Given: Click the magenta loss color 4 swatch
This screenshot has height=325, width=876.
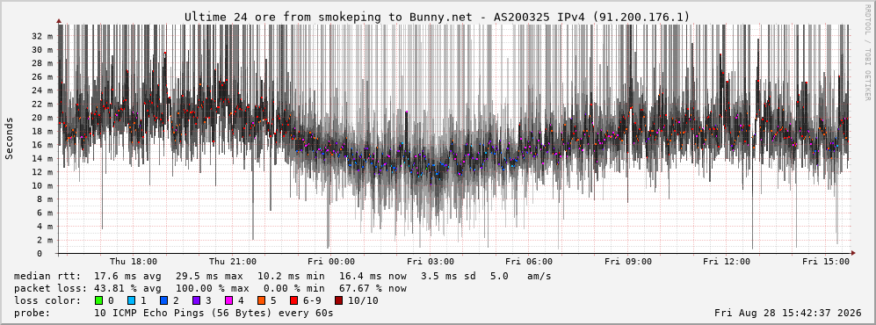Looking at the screenshot, I should [x=229, y=300].
